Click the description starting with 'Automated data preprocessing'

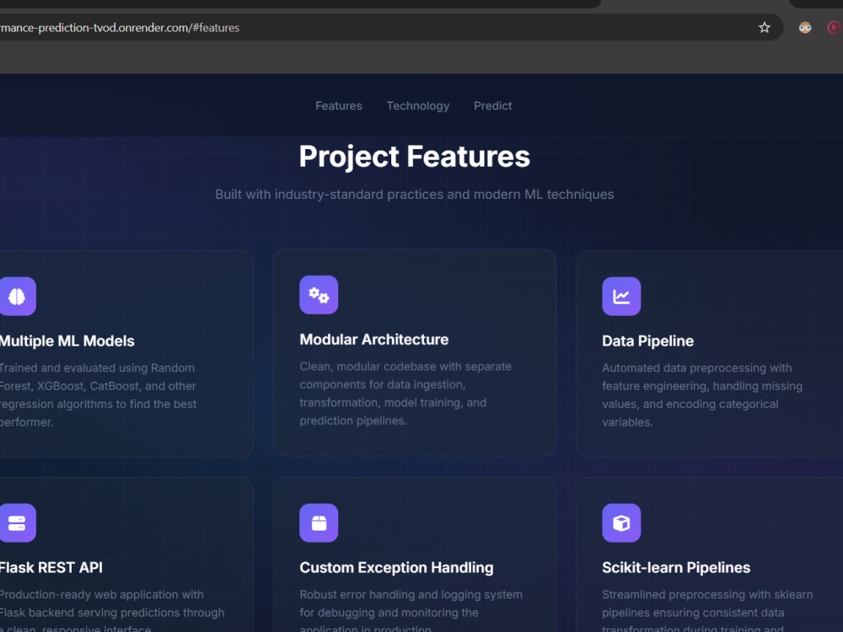(702, 395)
